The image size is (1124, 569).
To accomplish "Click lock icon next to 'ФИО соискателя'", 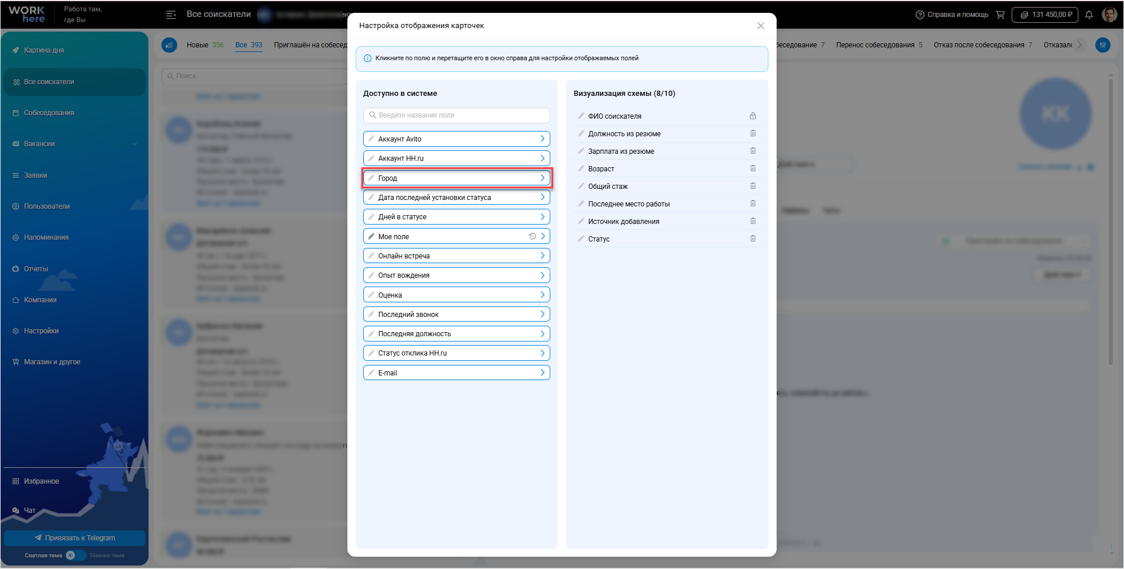I will coord(753,116).
